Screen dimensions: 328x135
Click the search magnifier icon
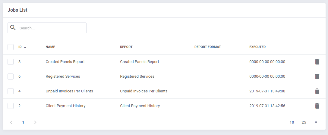tap(13, 28)
